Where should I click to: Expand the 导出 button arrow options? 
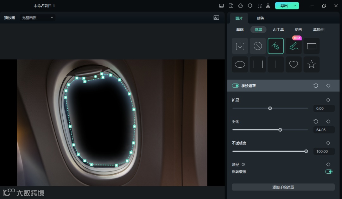pyautogui.click(x=295, y=6)
